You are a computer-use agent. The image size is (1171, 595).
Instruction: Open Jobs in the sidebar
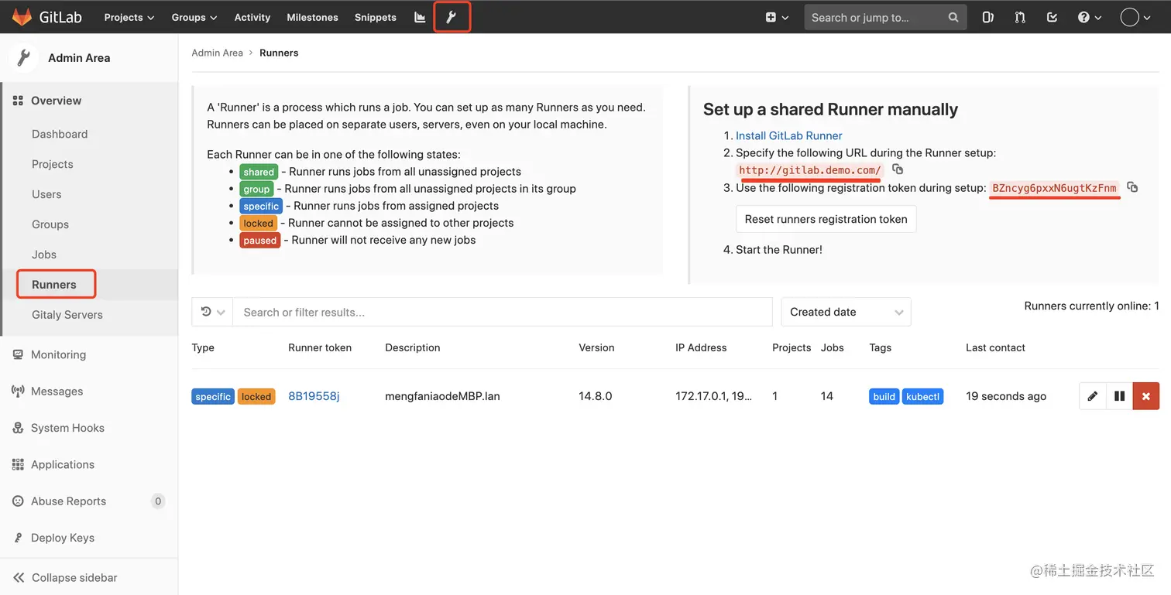tap(44, 255)
